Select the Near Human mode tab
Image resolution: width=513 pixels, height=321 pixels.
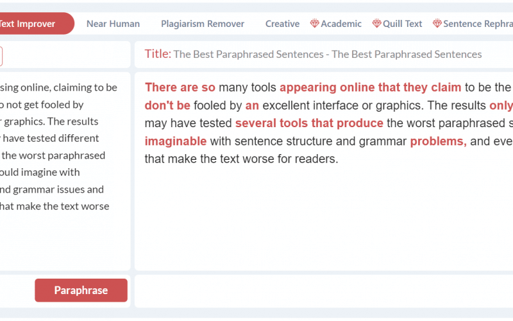(x=113, y=24)
